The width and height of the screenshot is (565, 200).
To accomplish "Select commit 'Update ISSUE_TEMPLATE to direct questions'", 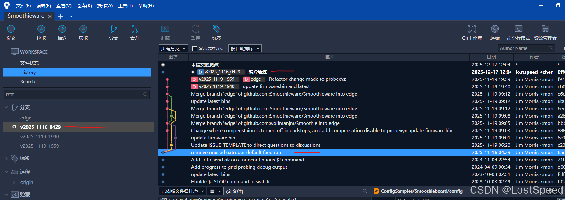I will pos(362,145).
